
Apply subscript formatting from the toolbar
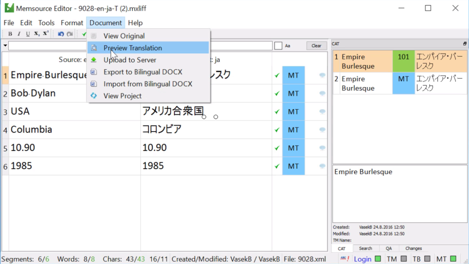pos(37,34)
